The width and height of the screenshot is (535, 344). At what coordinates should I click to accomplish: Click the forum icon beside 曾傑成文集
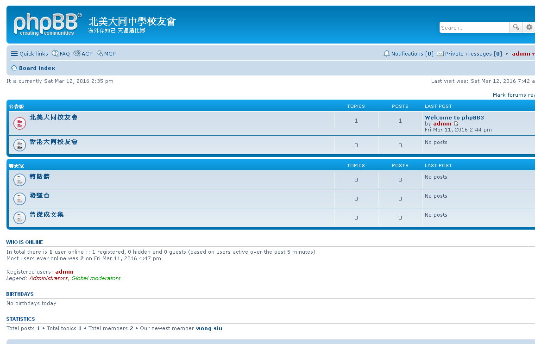pyautogui.click(x=19, y=218)
